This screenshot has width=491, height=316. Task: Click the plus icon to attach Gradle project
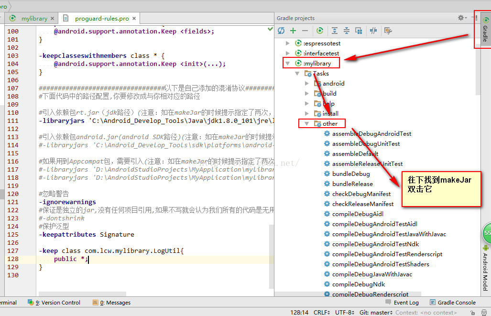(293, 31)
